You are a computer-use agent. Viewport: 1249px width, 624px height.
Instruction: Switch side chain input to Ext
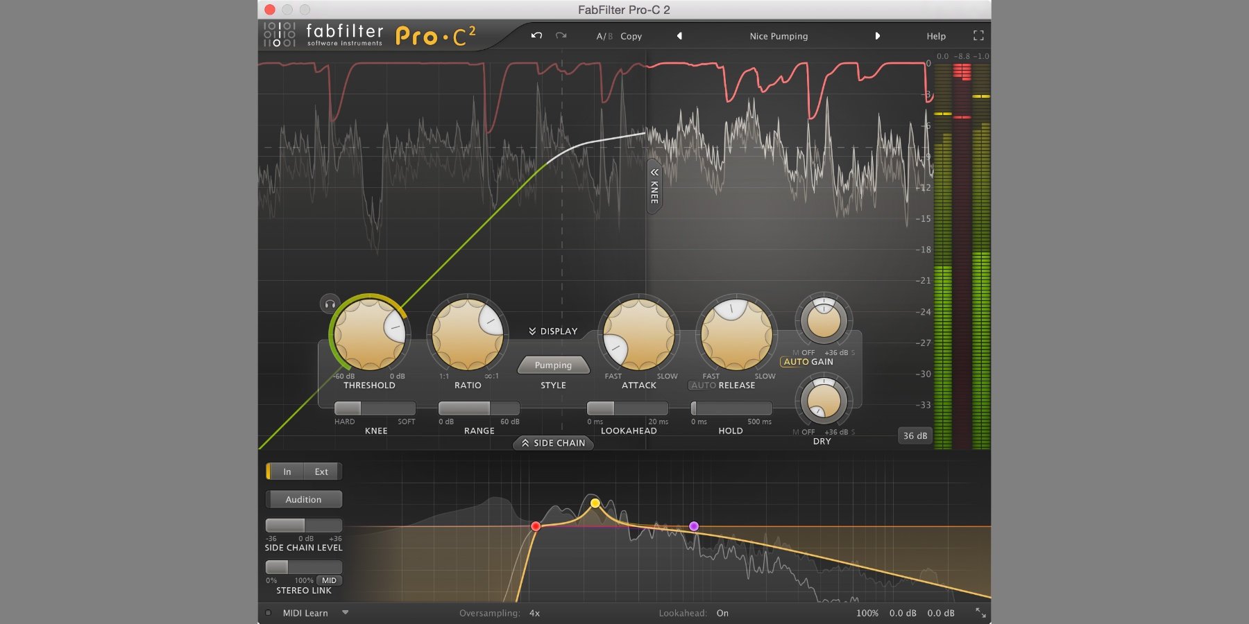click(x=321, y=471)
